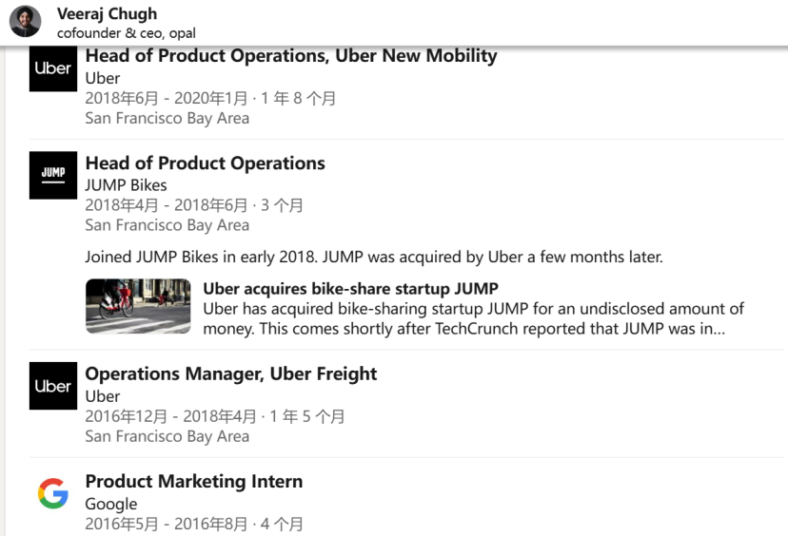Viewport: 788px width, 536px height.
Task: Click the 'Joined JUMP Bikes in early 2018' description
Action: point(373,257)
